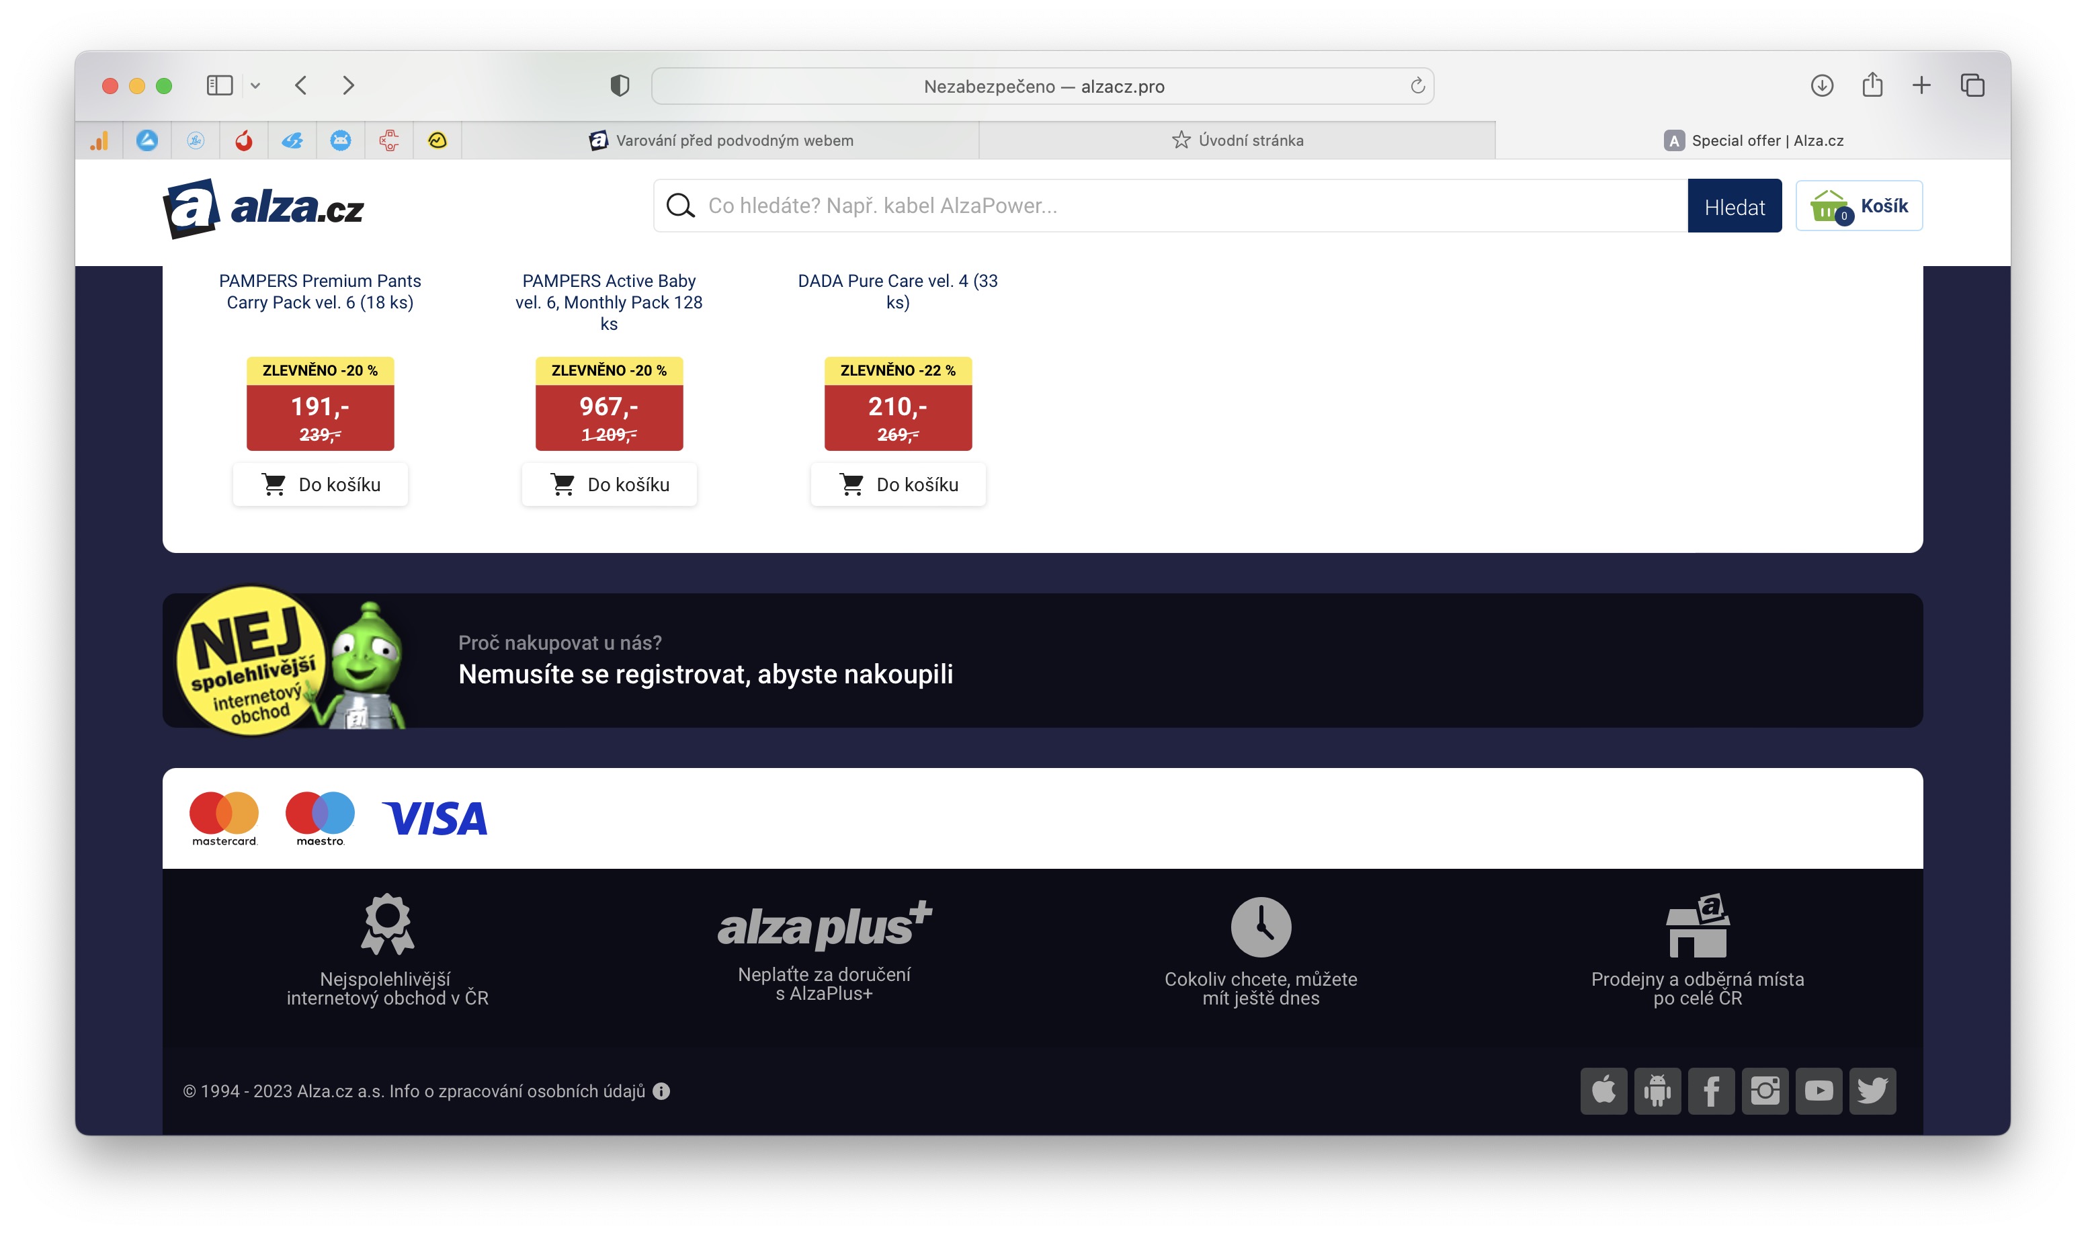
Task: Add DADA Pure Care to cart
Action: click(x=898, y=484)
